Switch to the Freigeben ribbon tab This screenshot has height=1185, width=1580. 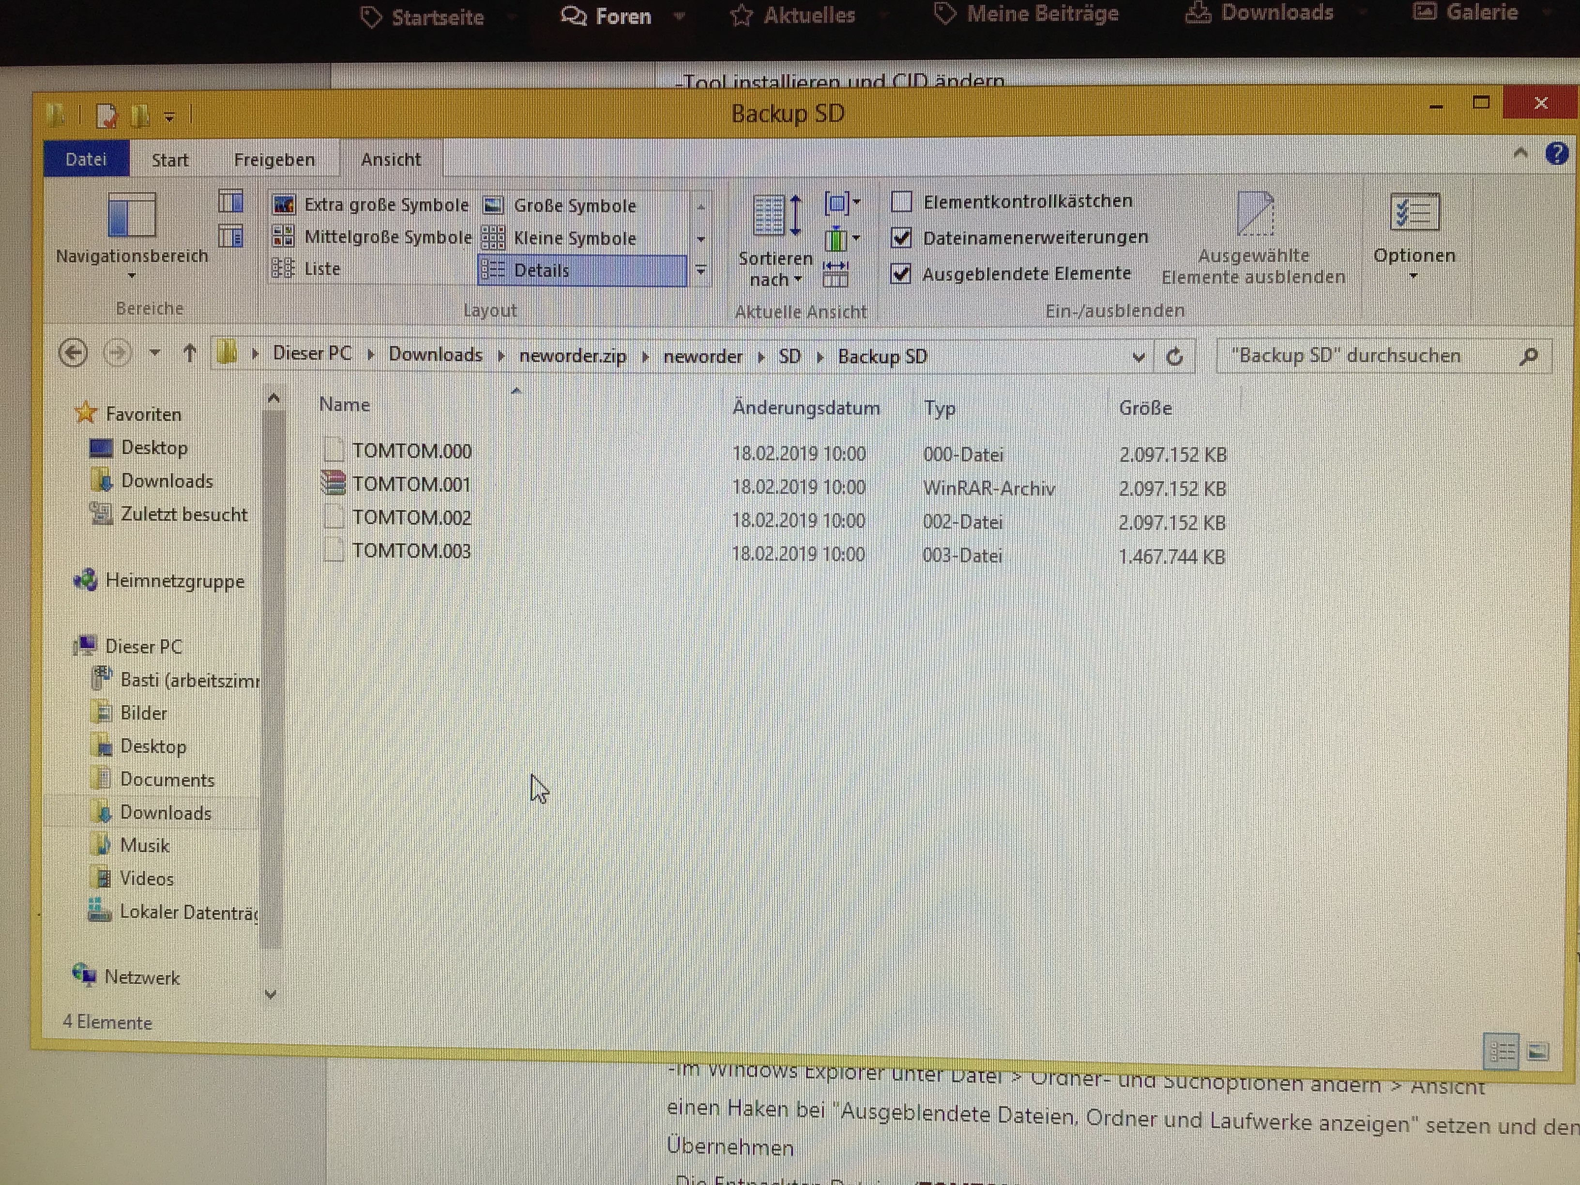tap(274, 159)
